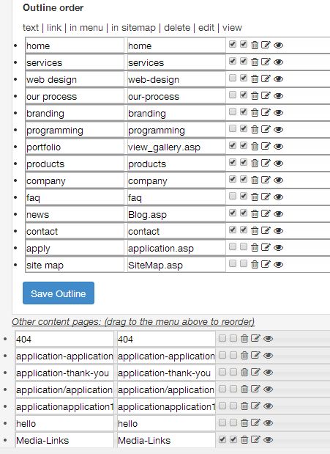The image size is (330, 454).
Task: View the Media-Links page
Action: coord(268,440)
